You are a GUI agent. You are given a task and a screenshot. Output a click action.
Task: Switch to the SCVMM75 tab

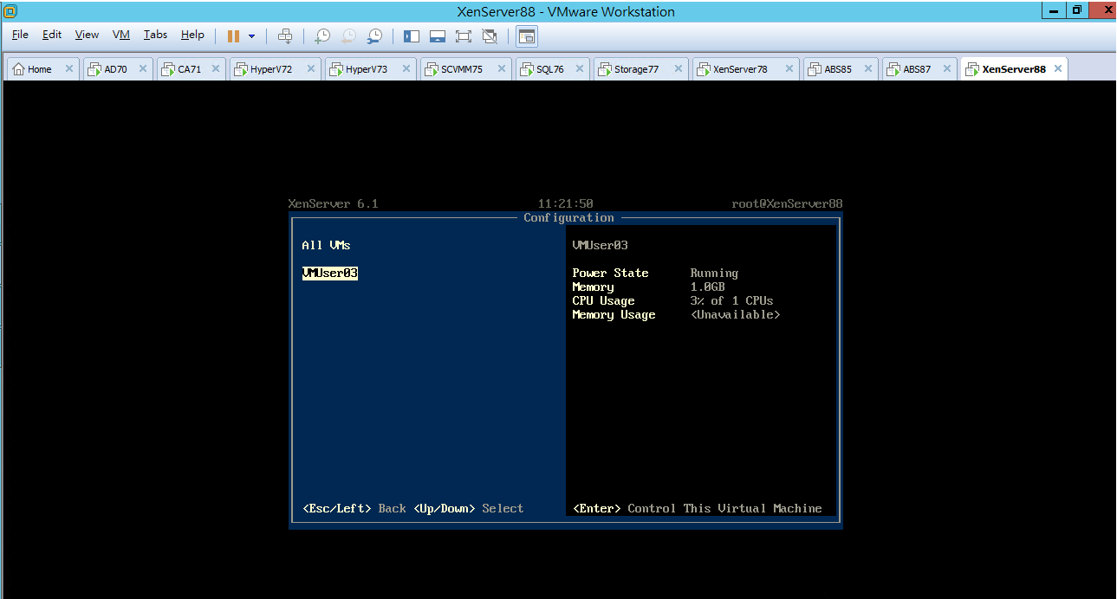tap(462, 69)
